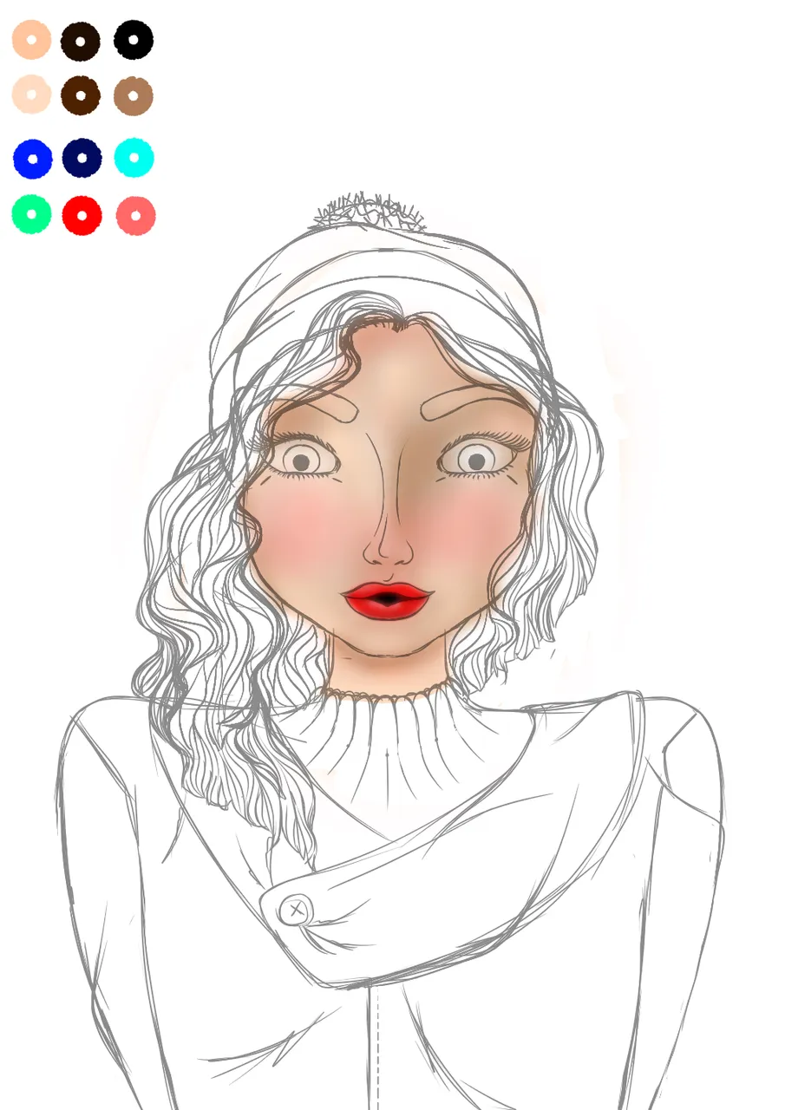
Task: Choose the cyan color swatch
Action: tap(134, 158)
